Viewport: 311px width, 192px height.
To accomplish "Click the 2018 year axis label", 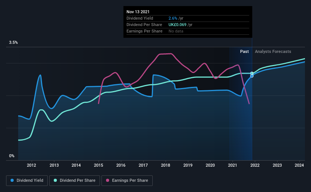I will click(166, 165).
